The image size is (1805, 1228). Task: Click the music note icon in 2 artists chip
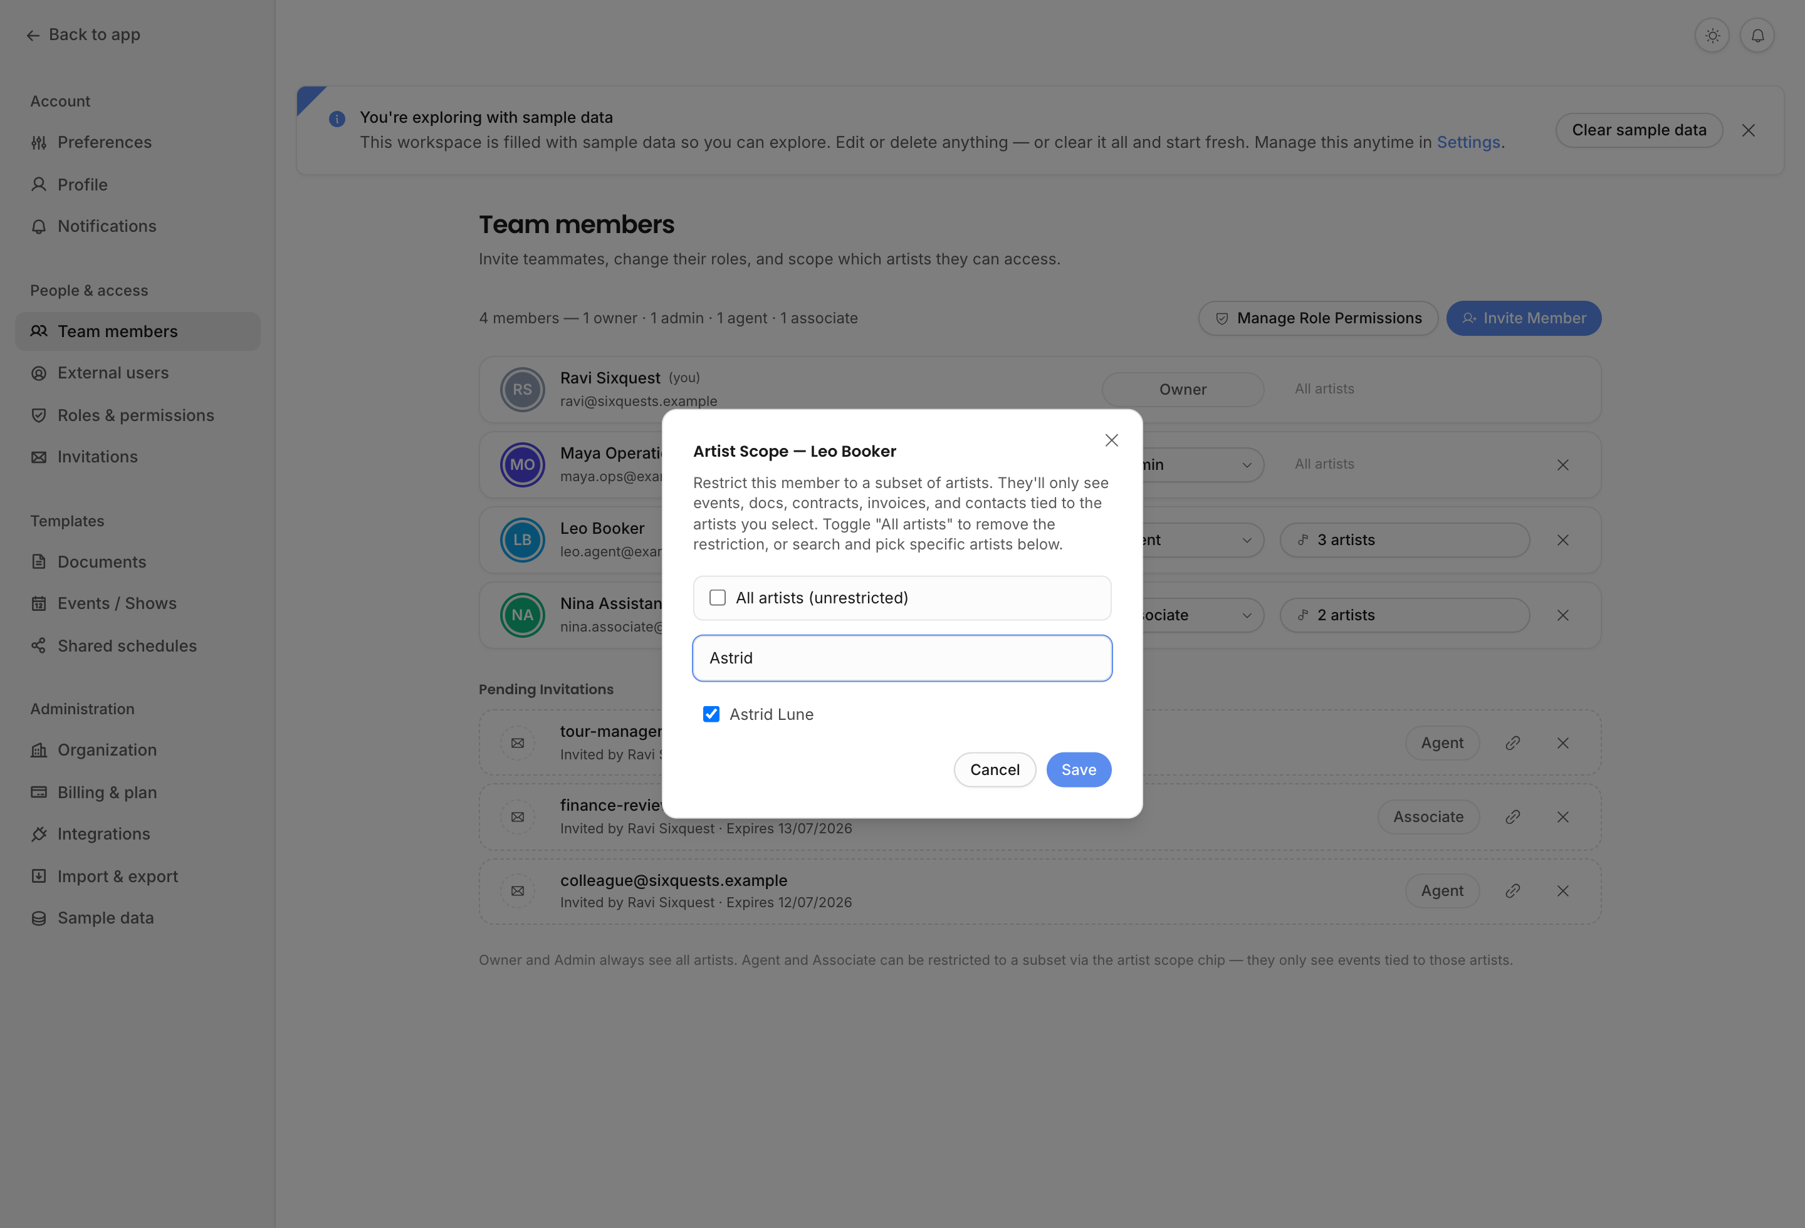(x=1302, y=615)
